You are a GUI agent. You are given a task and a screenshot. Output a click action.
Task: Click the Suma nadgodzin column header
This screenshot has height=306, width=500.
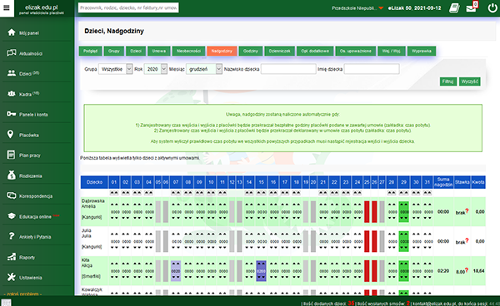coord(443,182)
